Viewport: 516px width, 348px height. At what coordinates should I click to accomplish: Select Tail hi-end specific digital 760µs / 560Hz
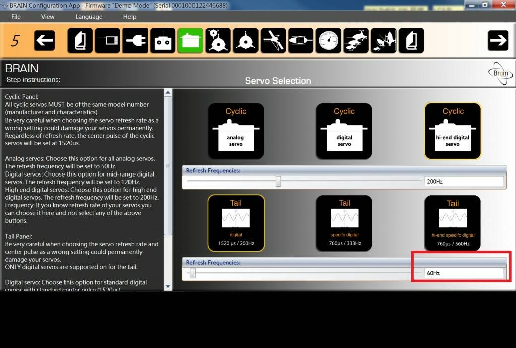(x=453, y=223)
